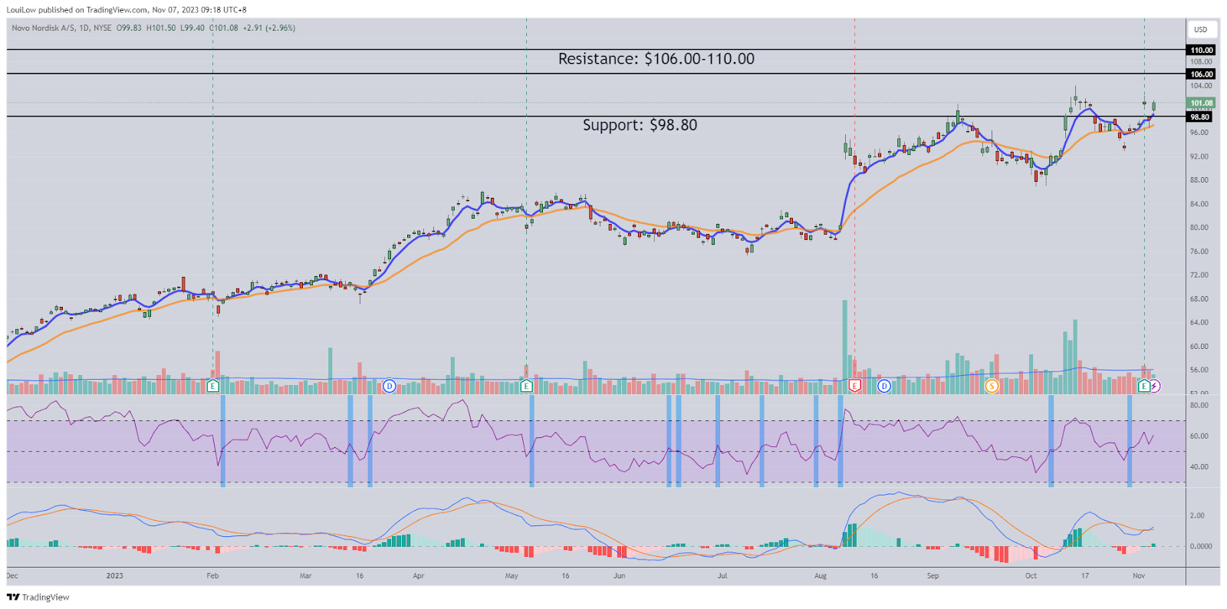Click the 110.00 price line label

pyautogui.click(x=1202, y=50)
